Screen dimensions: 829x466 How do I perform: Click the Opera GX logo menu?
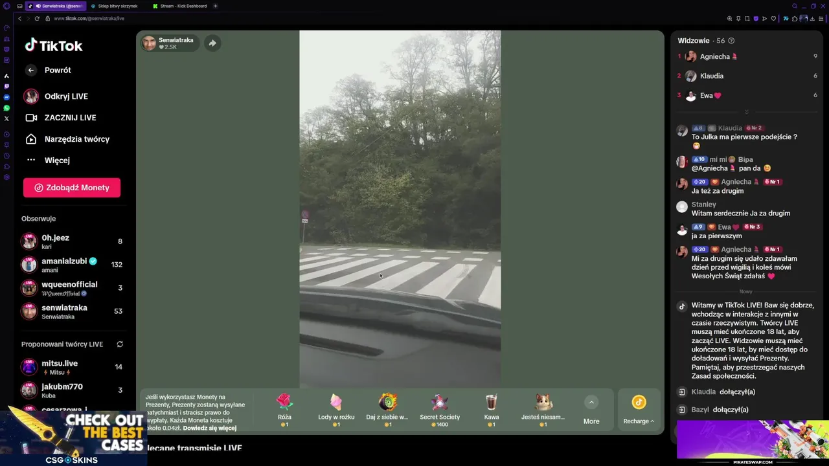(6, 6)
